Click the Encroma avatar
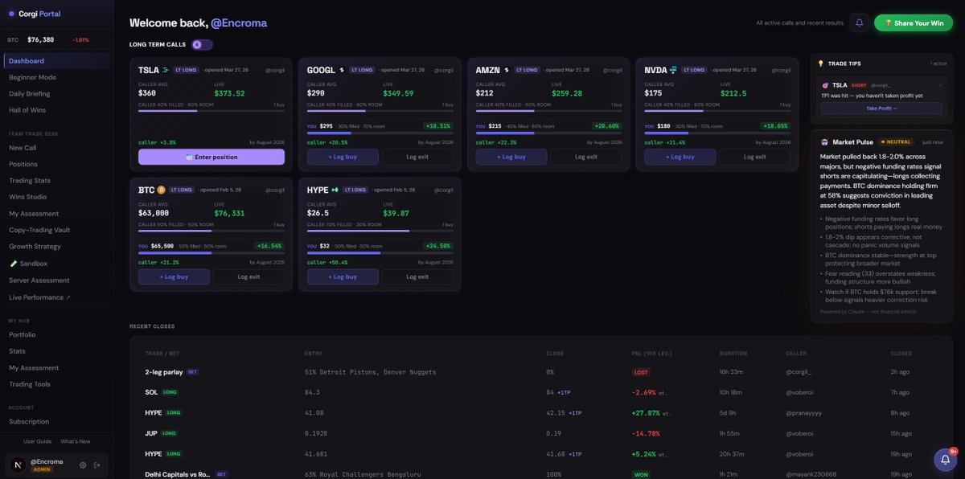Screen dimensions: 965x479 coord(18,464)
